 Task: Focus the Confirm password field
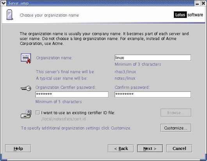pyautogui.click(x=153, y=95)
